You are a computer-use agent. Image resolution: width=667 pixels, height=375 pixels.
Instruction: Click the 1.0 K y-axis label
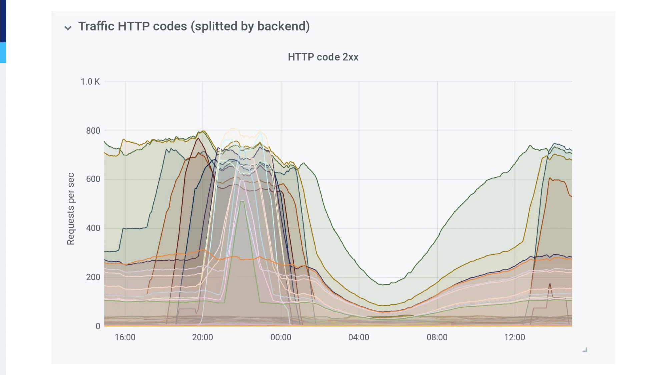click(x=90, y=82)
